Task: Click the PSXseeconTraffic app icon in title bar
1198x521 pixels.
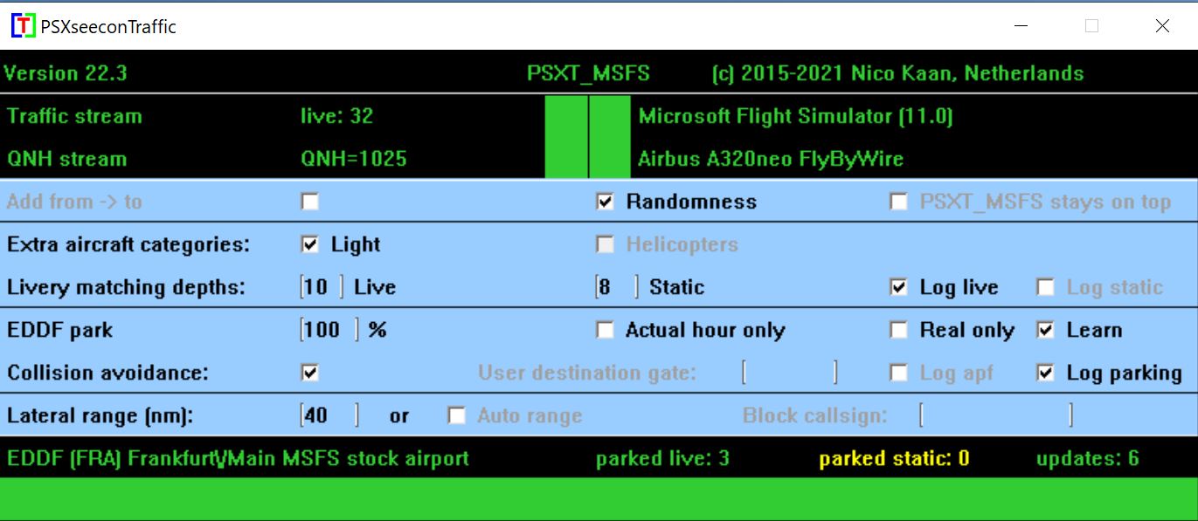Action: tap(24, 26)
